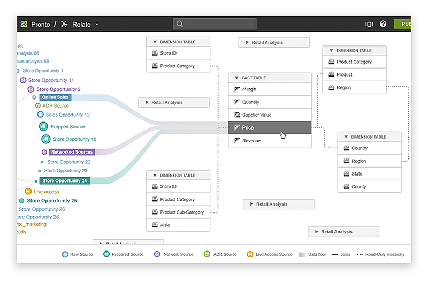Click the ADR Source green node icon
The image size is (428, 281).
[x=37, y=106]
